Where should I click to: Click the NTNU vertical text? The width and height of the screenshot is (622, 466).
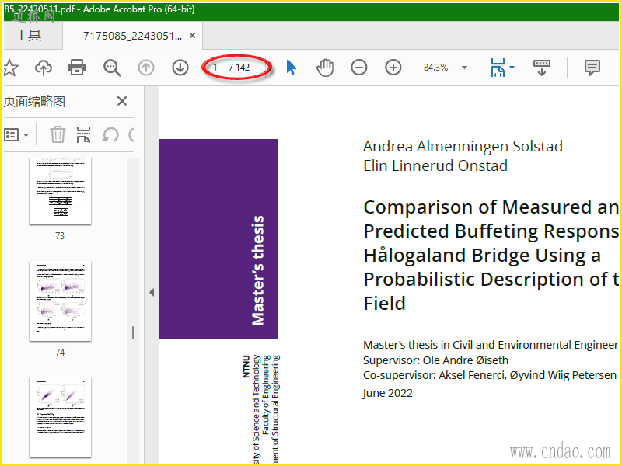246,366
